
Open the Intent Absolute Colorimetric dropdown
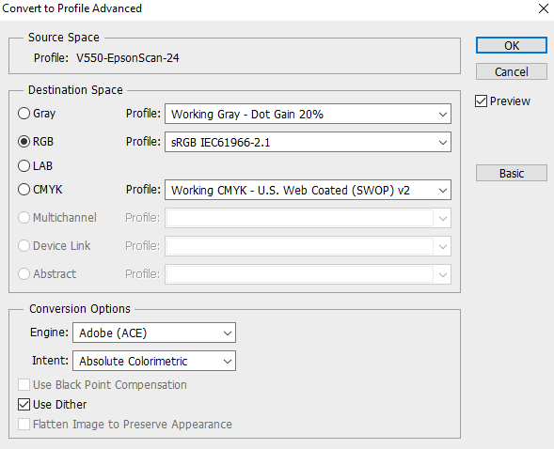click(x=154, y=361)
